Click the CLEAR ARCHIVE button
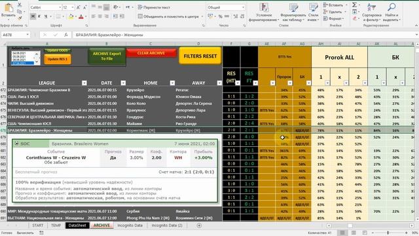Image resolution: width=419 pixels, height=236 pixels. coord(151,53)
